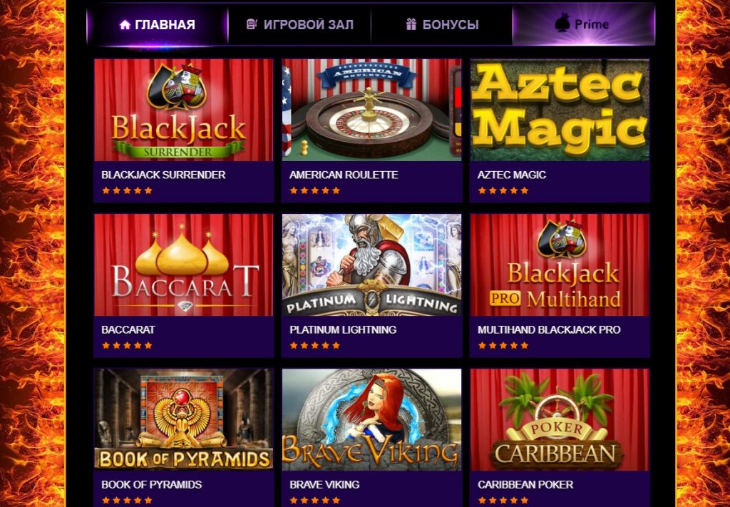Click the Multihand Blackjack Pro title link
The height and width of the screenshot is (507, 730).
[549, 329]
